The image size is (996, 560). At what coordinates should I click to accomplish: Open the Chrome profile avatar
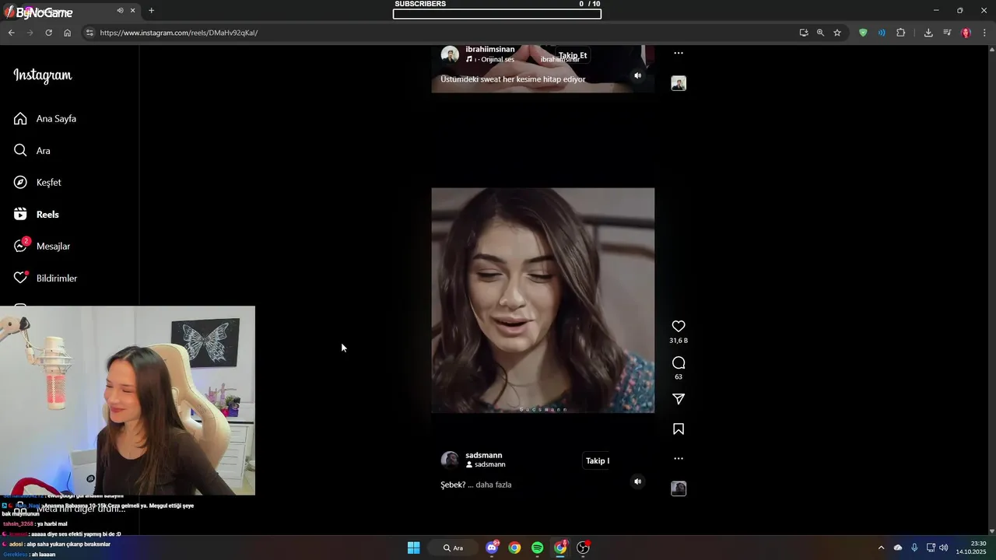pos(966,33)
